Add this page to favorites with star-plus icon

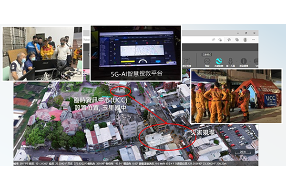tap(220, 40)
